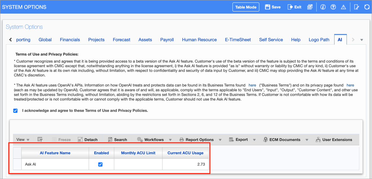The width and height of the screenshot is (372, 179).
Task: Click the query-by-example filter icon
Action: [40, 139]
